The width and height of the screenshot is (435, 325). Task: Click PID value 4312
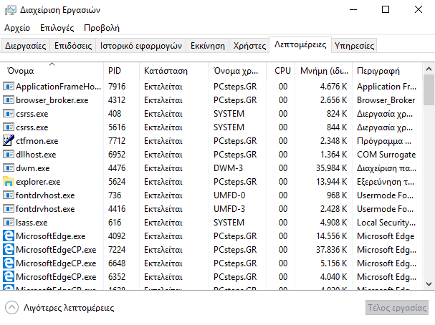click(x=117, y=100)
